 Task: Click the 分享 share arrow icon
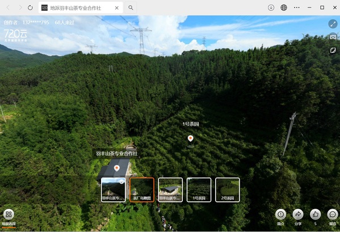click(298, 214)
